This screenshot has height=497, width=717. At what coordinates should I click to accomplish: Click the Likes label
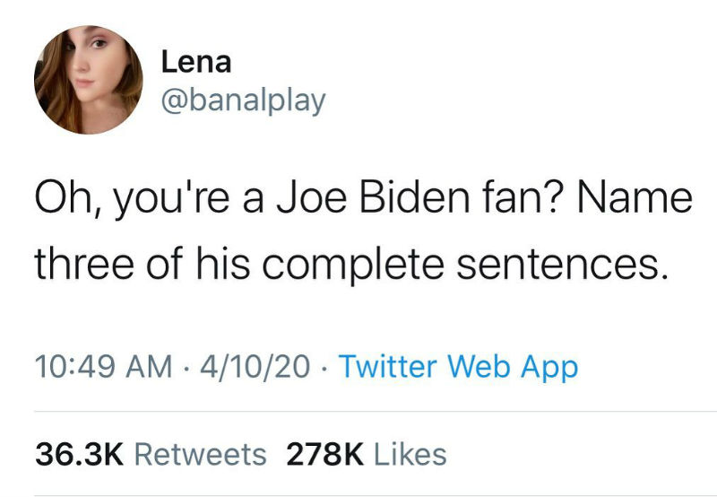(x=410, y=454)
